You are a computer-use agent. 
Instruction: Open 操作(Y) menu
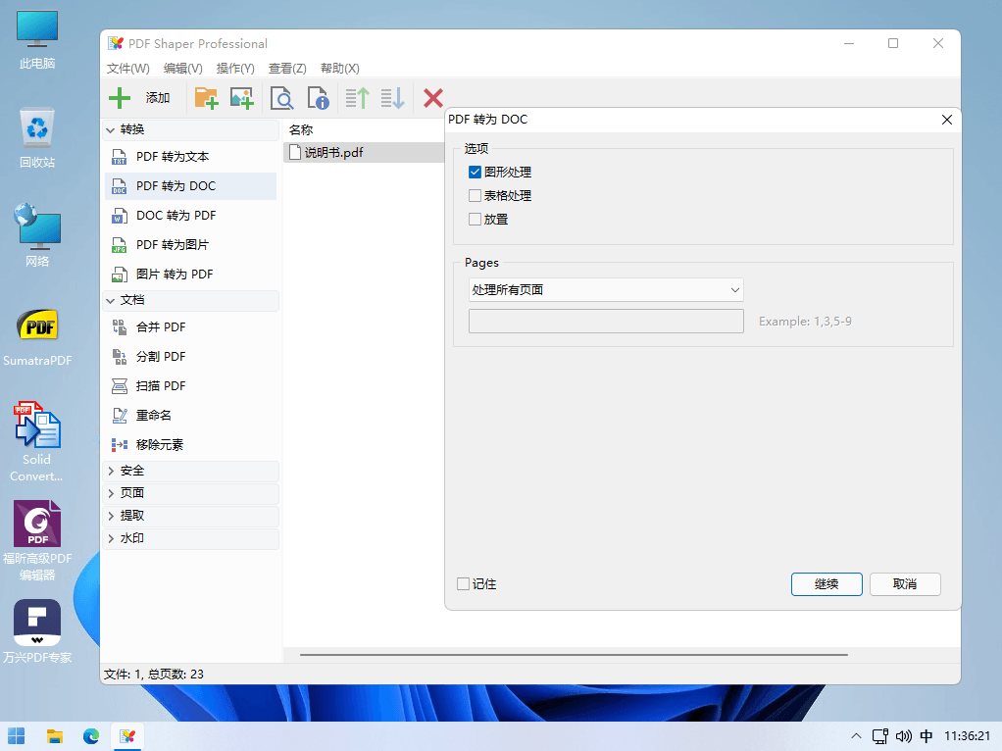coord(235,69)
